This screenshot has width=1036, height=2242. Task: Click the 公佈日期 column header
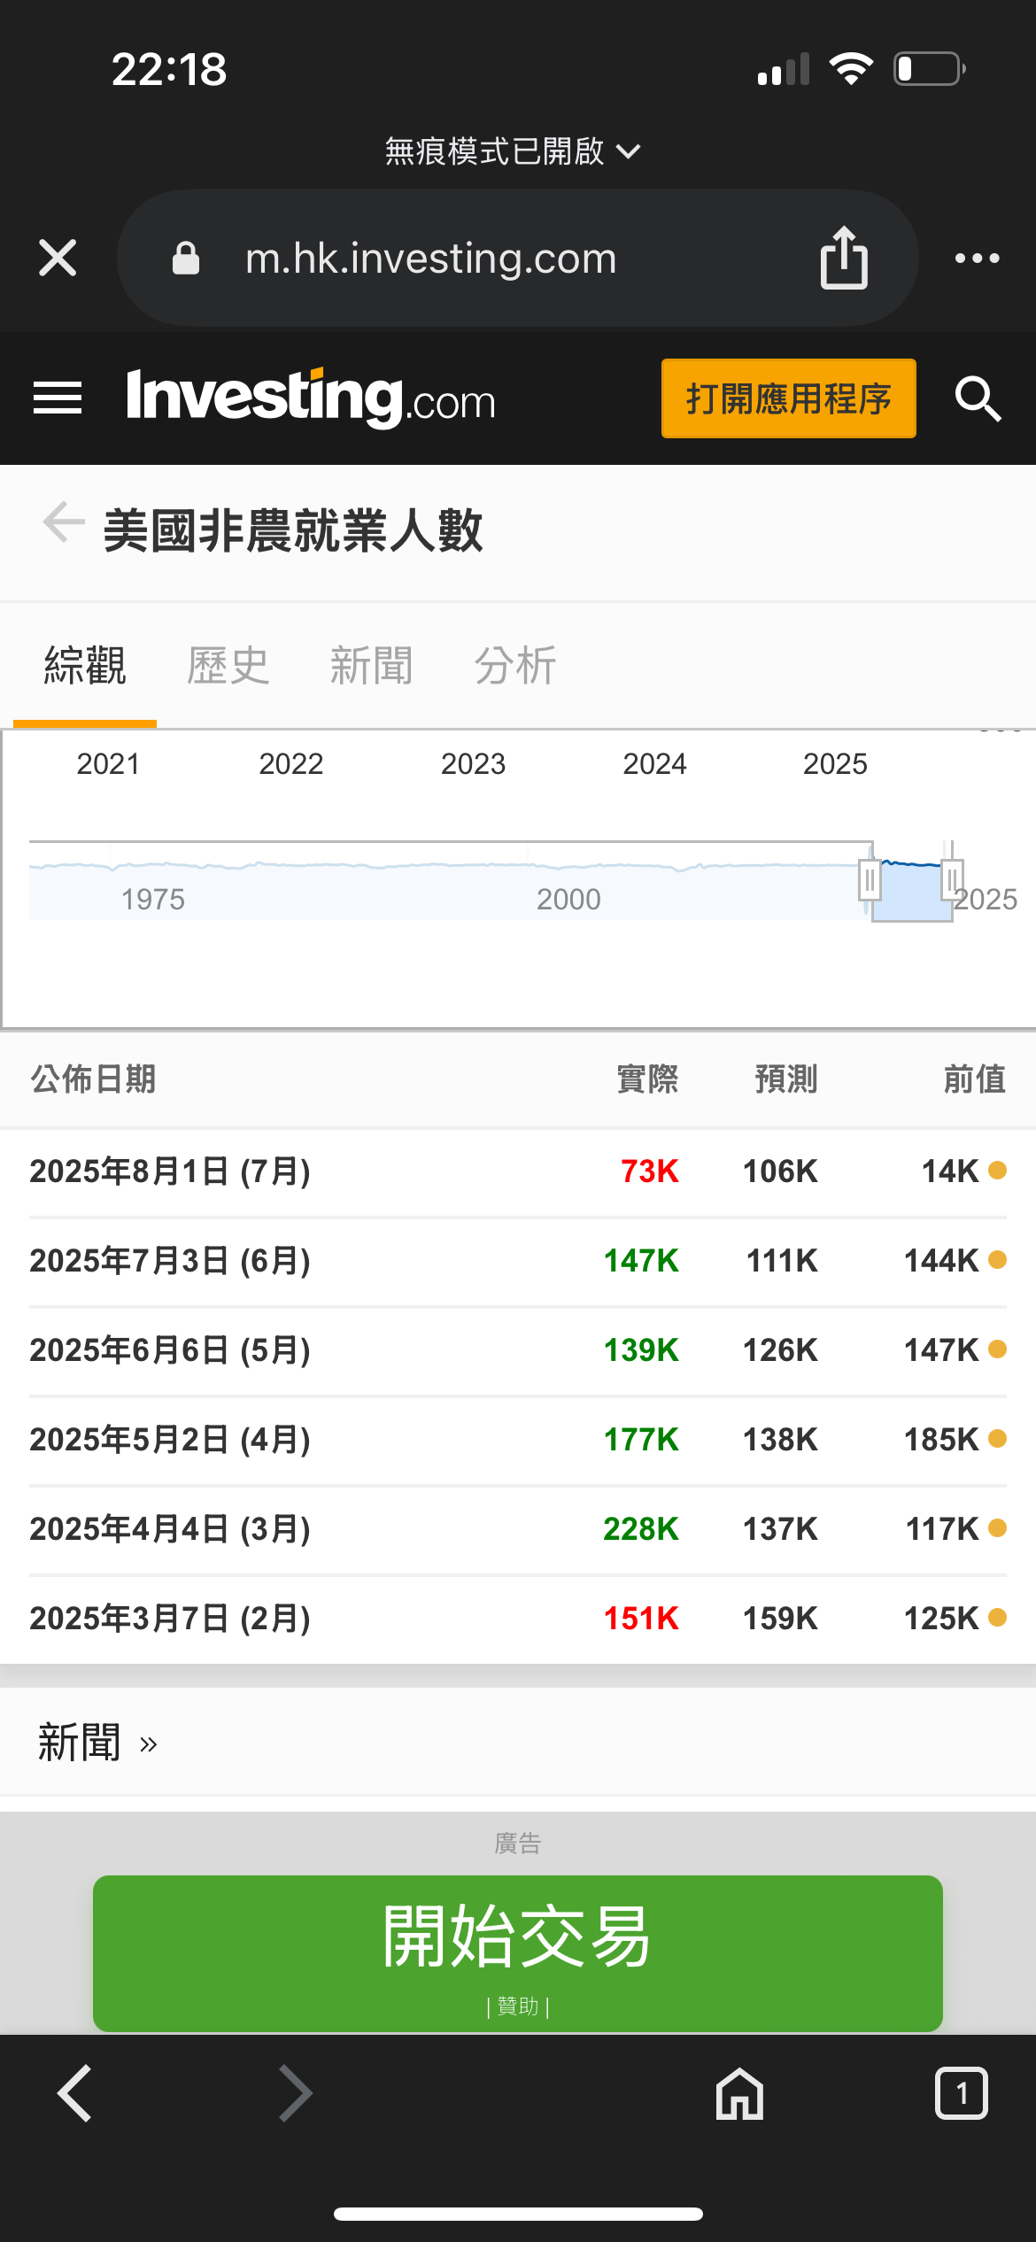pyautogui.click(x=93, y=1079)
